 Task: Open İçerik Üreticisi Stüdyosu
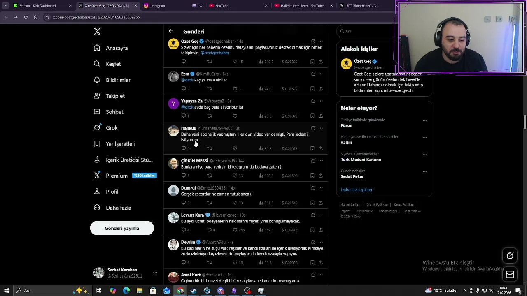click(x=124, y=160)
